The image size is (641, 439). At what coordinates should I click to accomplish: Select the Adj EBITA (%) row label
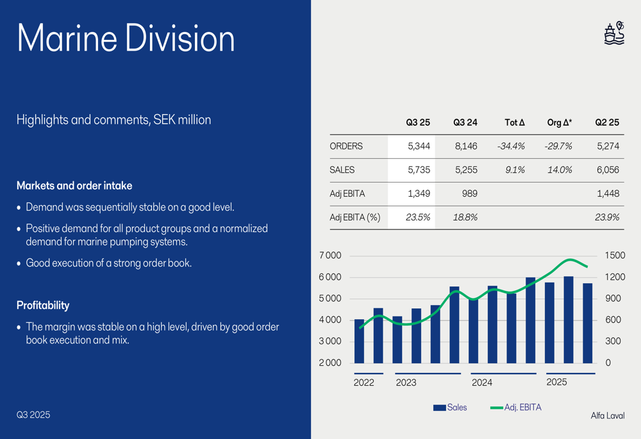(x=355, y=217)
